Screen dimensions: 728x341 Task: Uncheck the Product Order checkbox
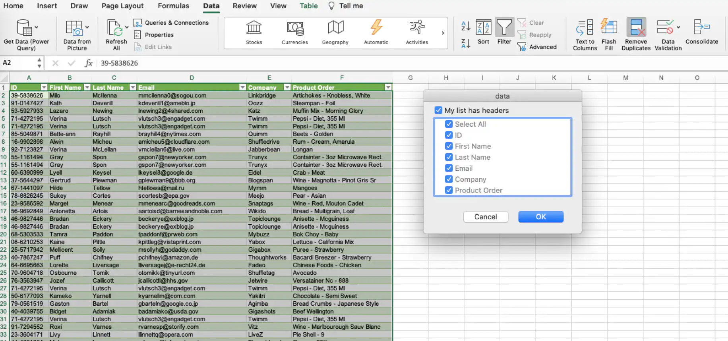(449, 190)
